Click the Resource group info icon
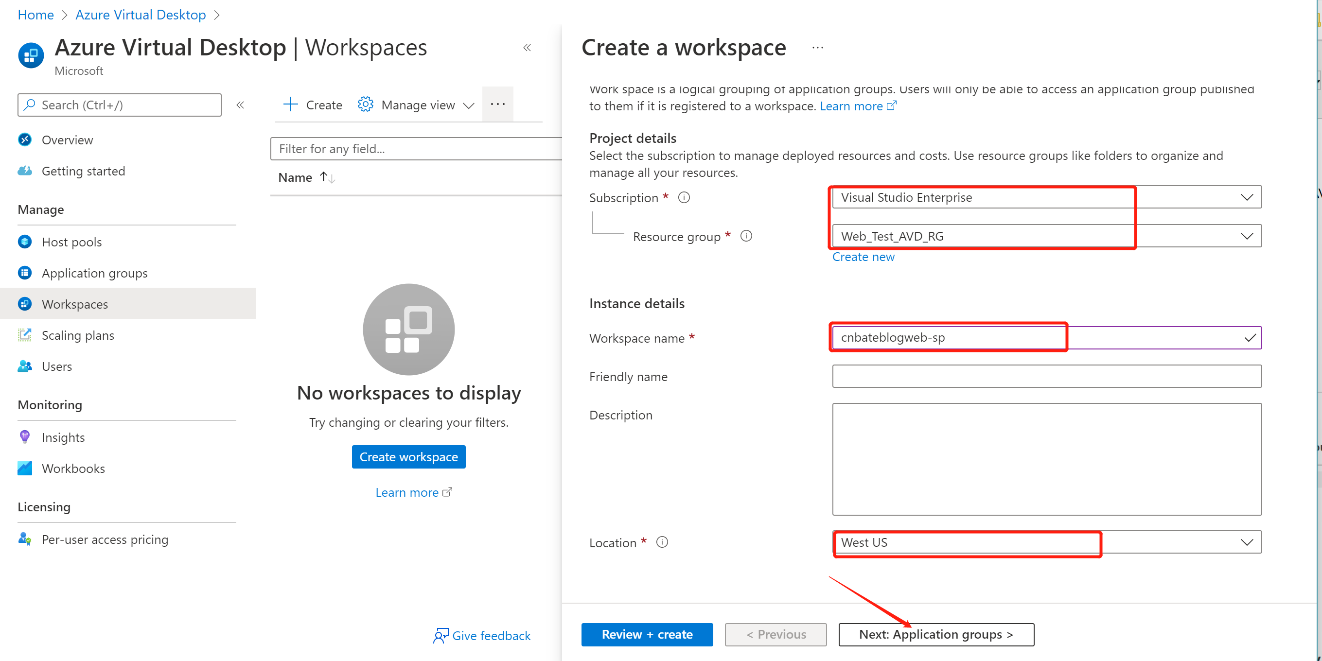Viewport: 1322px width, 661px height. (x=746, y=236)
